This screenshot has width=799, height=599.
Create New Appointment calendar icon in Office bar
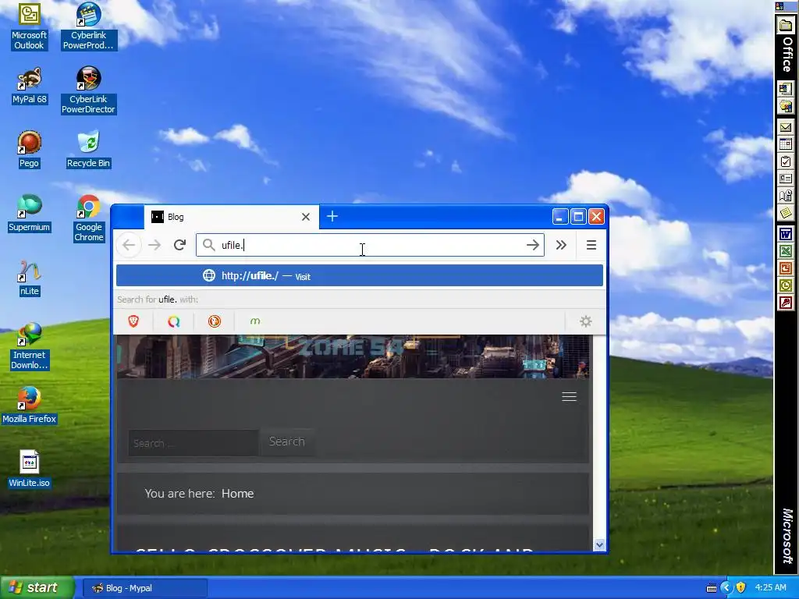tap(786, 144)
